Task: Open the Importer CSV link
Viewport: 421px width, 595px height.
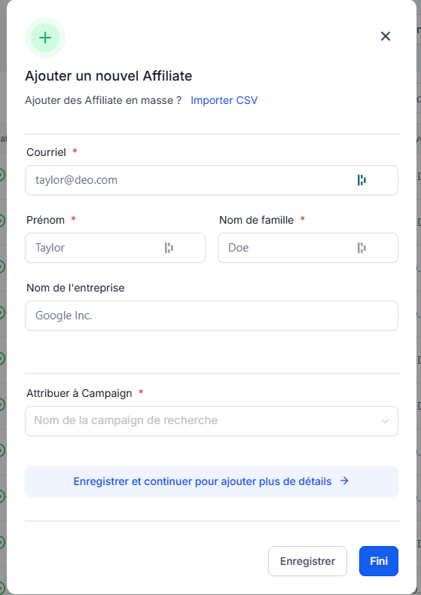Action: coord(224,100)
